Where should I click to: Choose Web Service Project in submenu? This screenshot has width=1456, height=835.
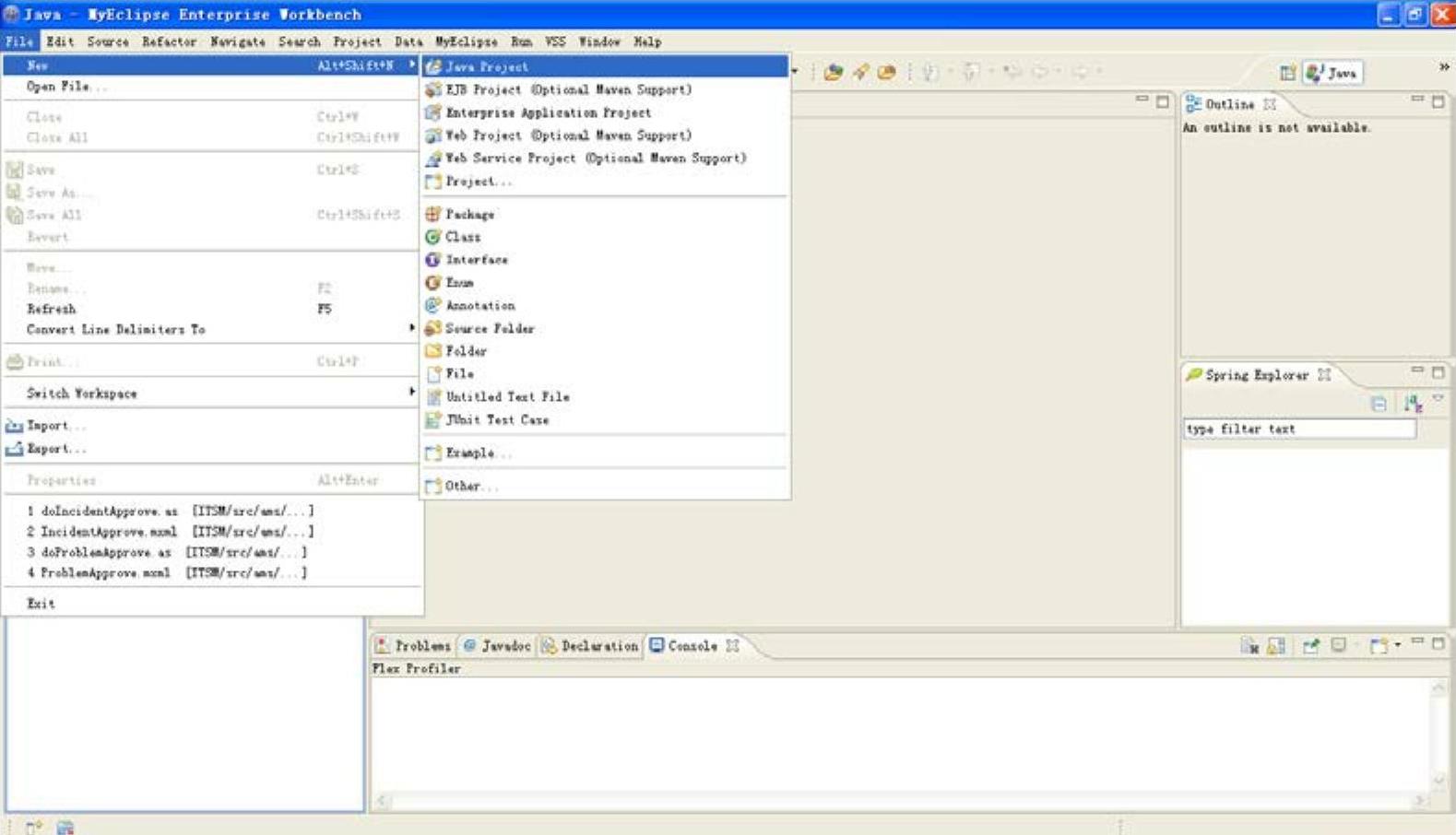(605, 159)
